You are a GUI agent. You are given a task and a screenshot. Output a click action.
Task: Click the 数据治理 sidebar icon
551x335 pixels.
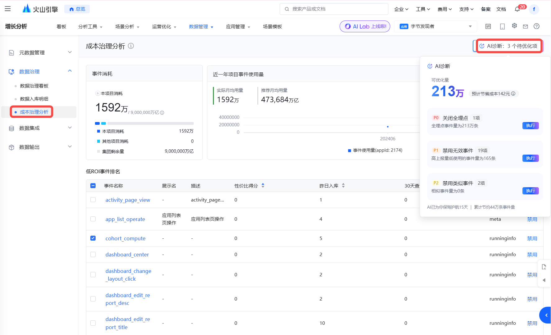click(11, 72)
